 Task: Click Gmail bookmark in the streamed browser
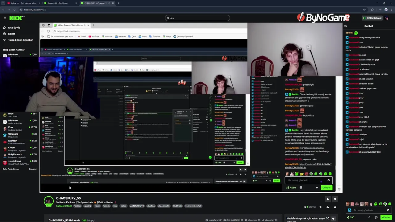point(82,36)
